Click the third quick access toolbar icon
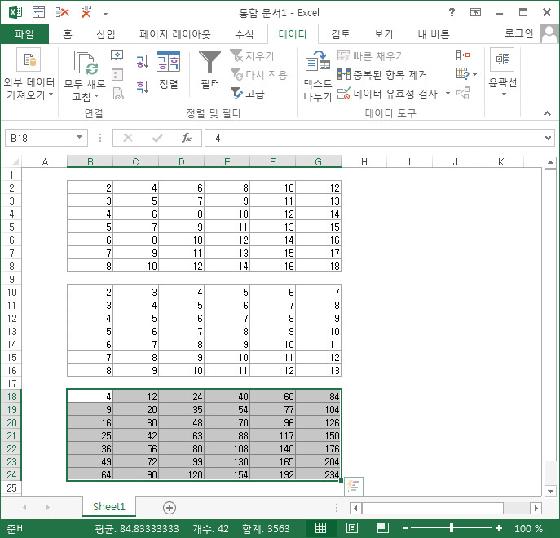The height and width of the screenshot is (538, 560). (86, 12)
